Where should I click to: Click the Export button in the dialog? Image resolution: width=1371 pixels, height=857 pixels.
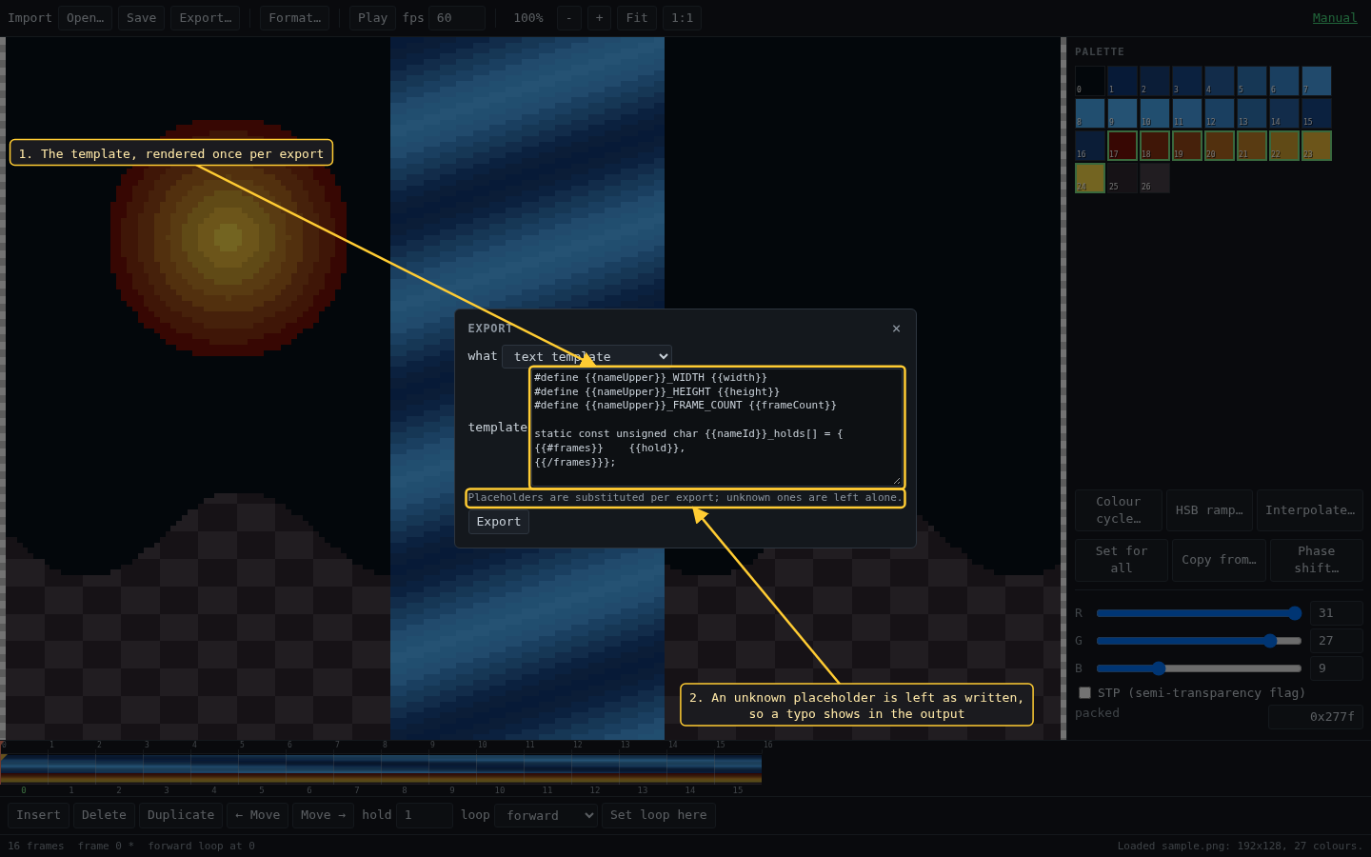(x=498, y=522)
